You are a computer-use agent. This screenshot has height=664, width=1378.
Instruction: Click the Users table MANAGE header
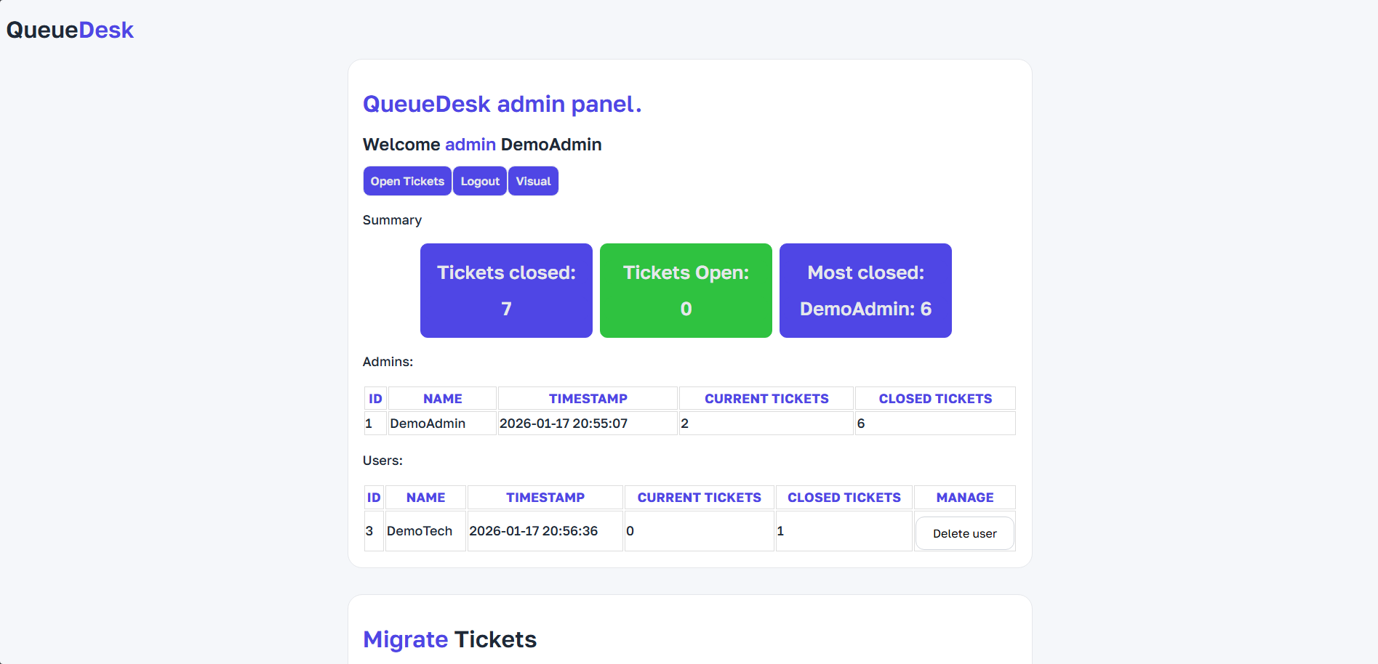[x=964, y=498]
